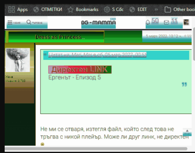Open notifications bell showing 50
The image size is (195, 153).
(x=152, y=22)
